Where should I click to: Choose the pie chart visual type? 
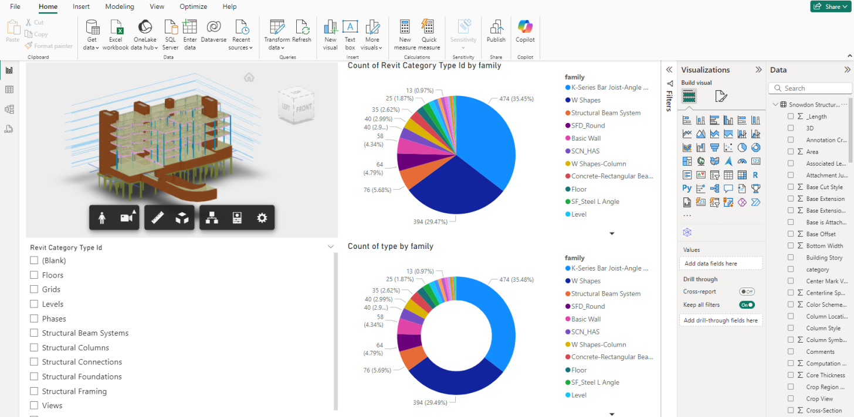point(742,148)
